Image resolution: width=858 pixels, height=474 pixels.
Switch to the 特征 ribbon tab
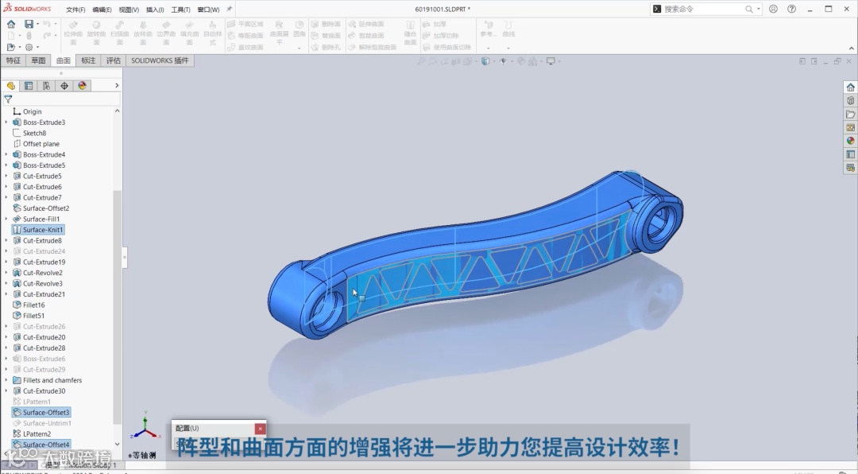[14, 60]
